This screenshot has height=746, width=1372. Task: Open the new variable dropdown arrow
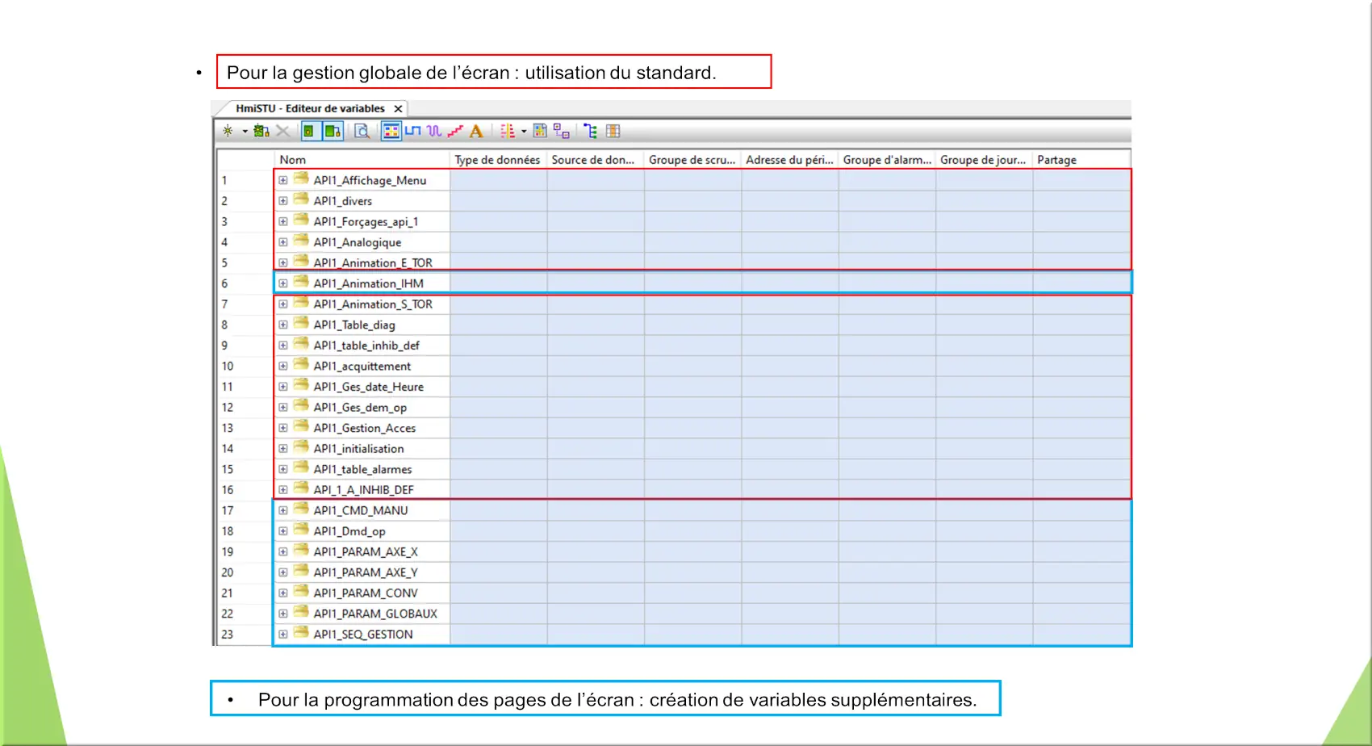pos(245,132)
